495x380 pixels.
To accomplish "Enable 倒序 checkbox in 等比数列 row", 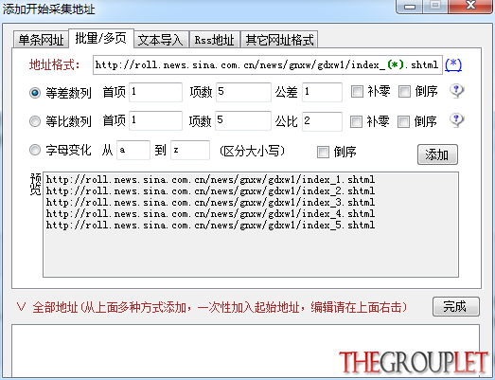I will point(403,121).
